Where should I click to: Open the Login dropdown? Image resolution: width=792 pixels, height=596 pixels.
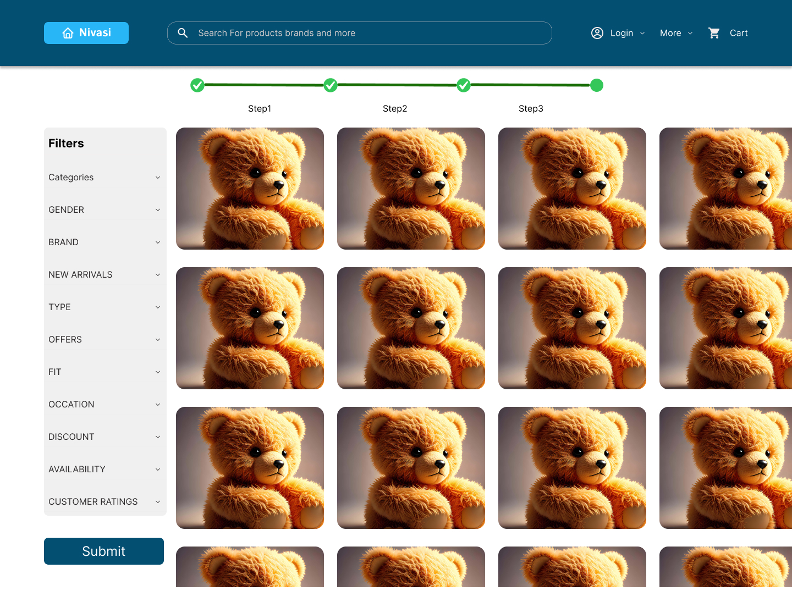pos(618,33)
